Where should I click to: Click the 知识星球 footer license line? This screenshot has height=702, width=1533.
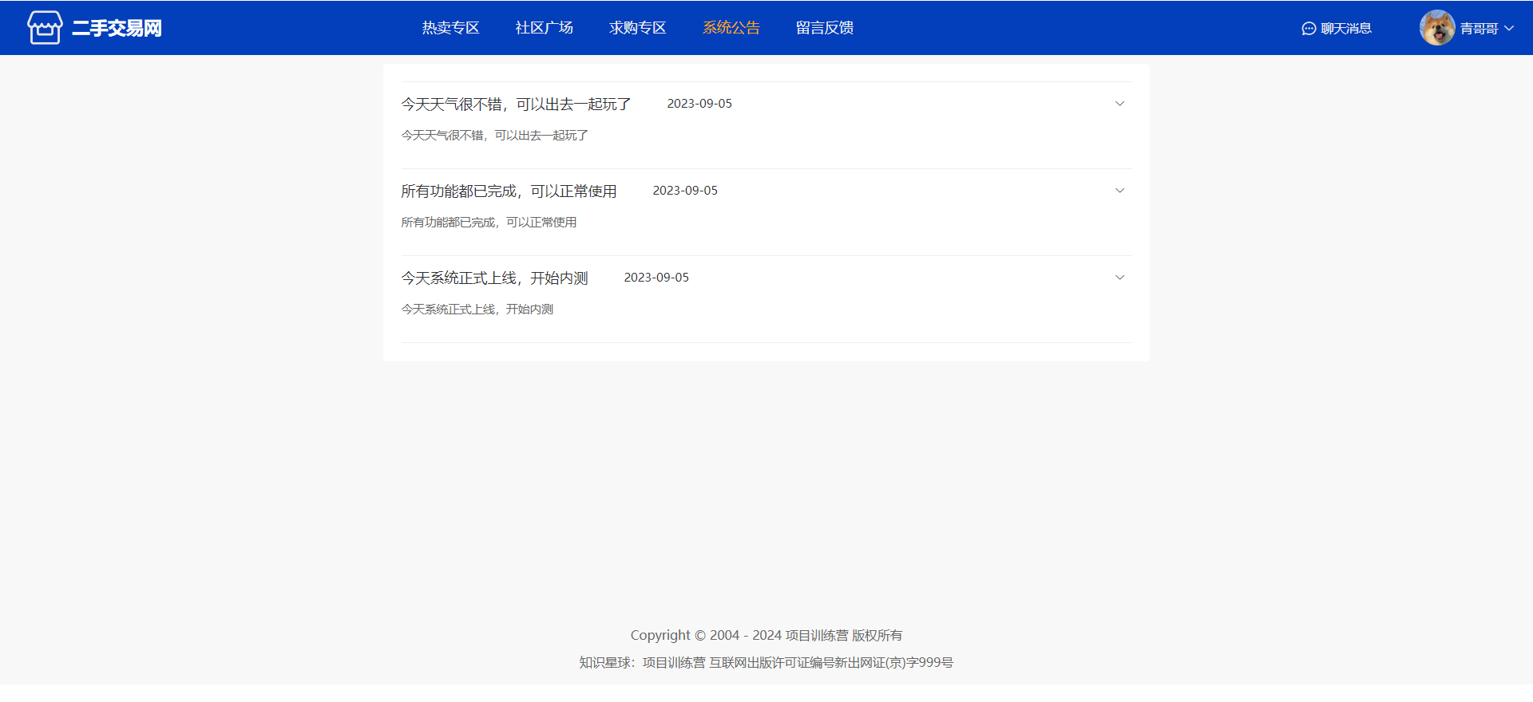(x=766, y=662)
